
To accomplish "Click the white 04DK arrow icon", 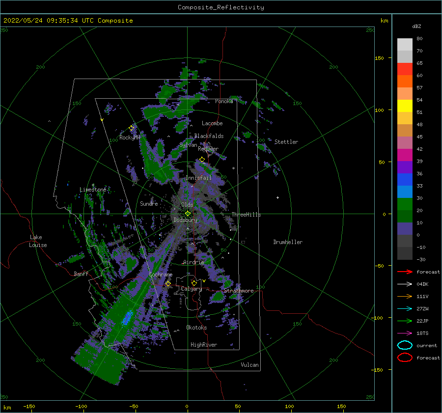I will click(x=405, y=284).
